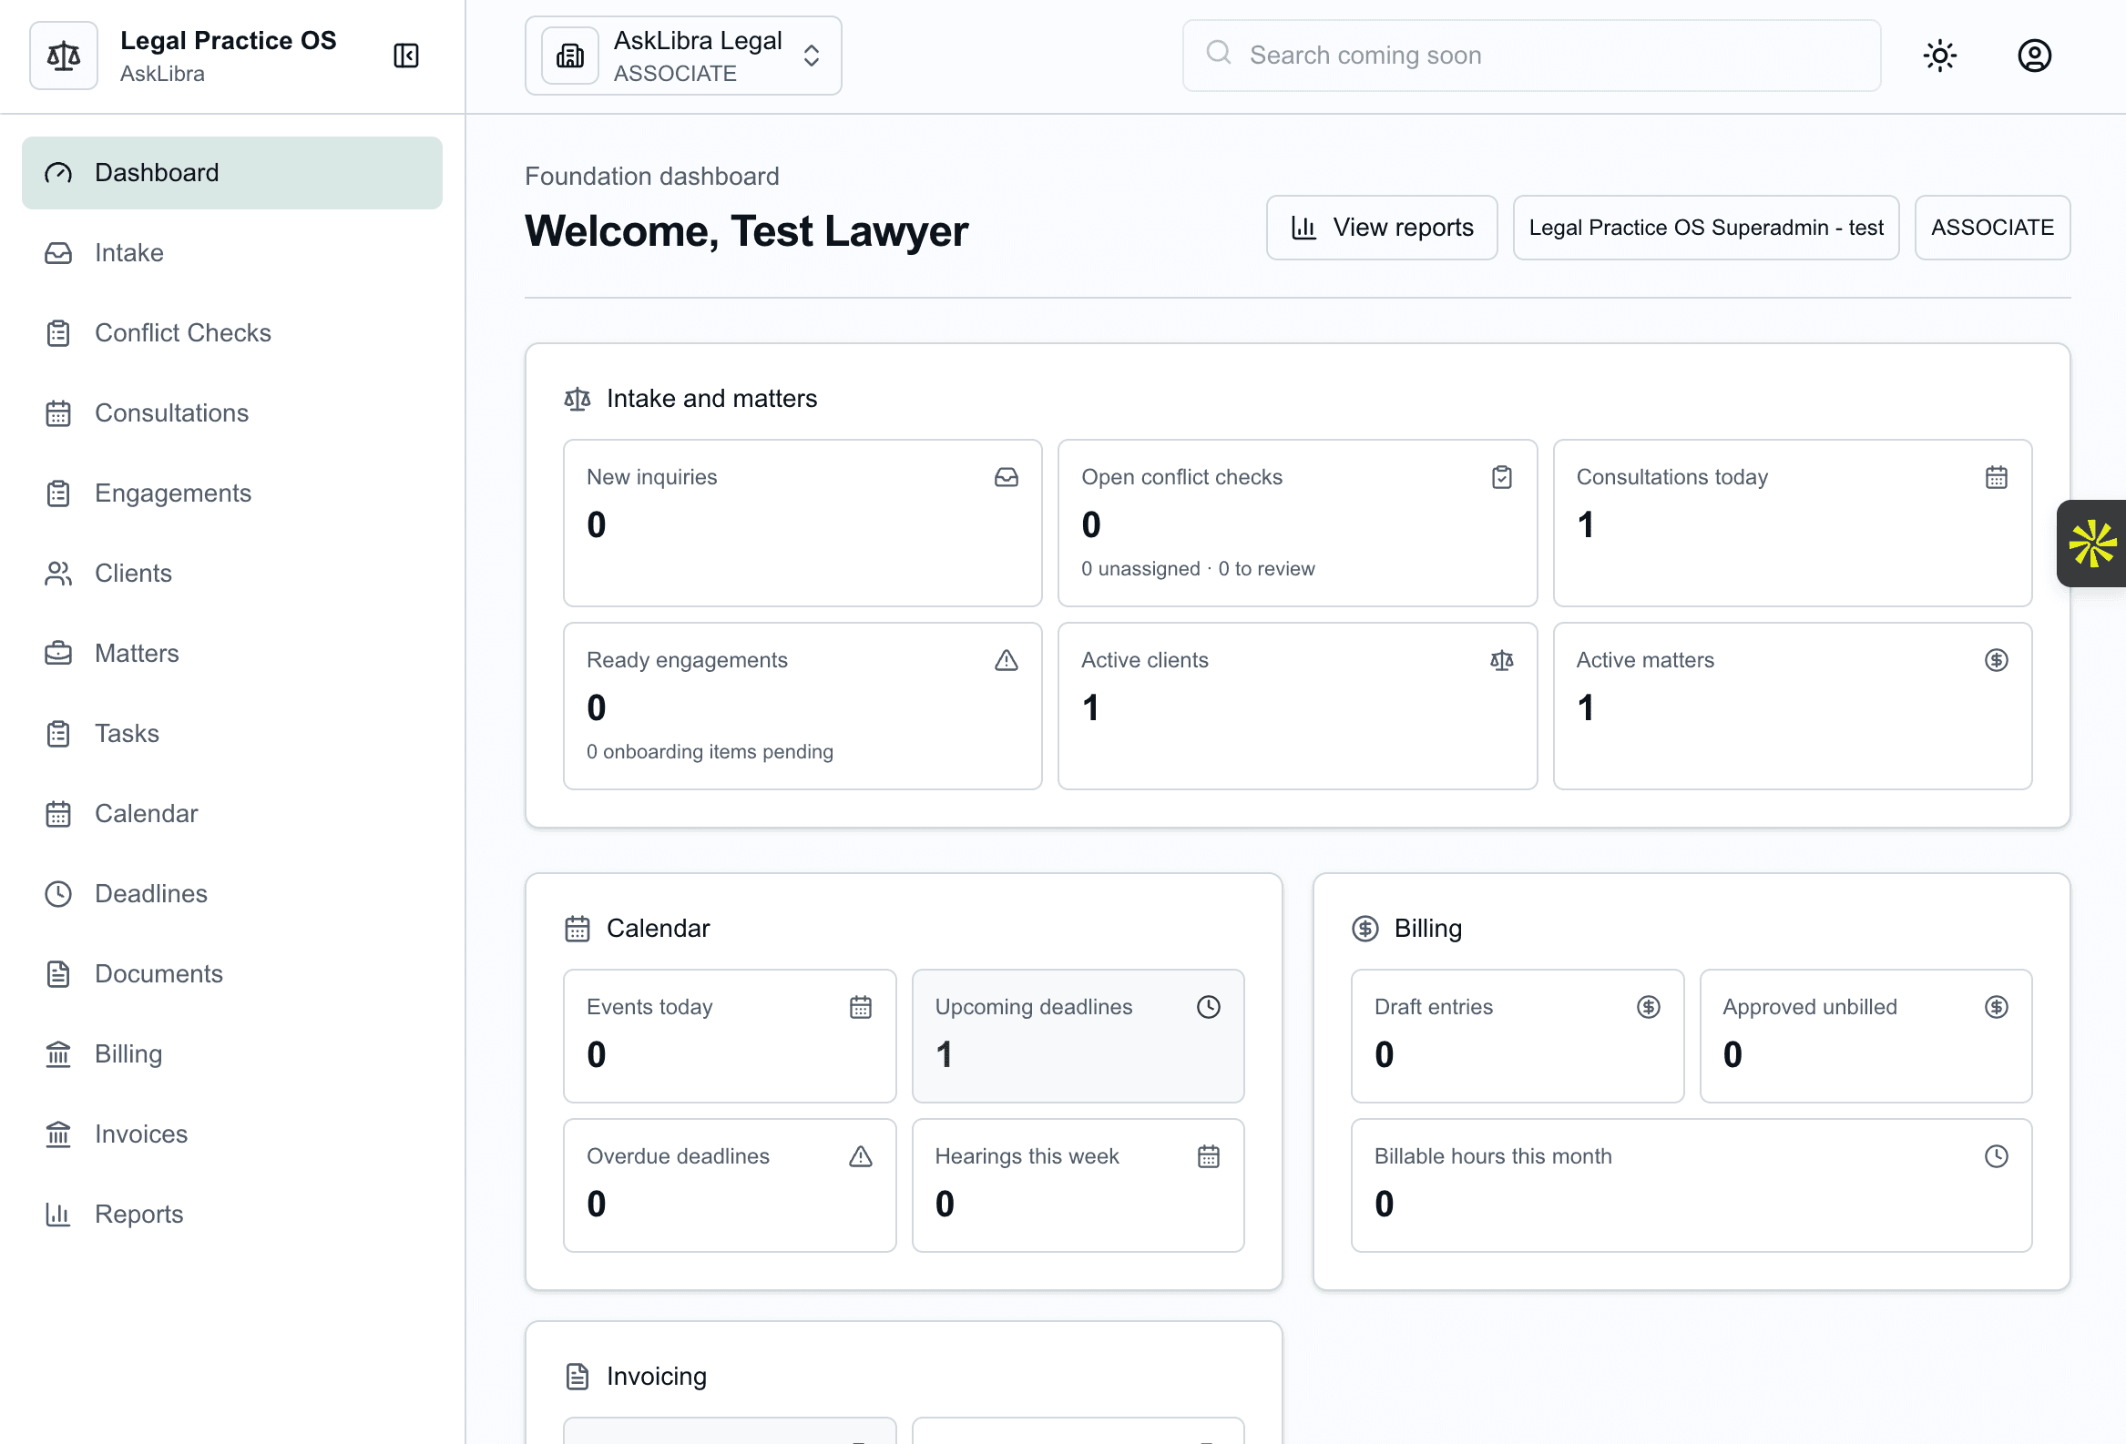The image size is (2126, 1444).
Task: Click '0 unassigned · 0 to review' text
Action: click(x=1198, y=569)
